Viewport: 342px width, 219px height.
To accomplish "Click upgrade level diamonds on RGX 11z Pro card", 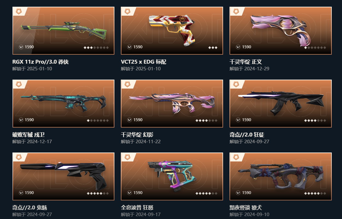I will 96,48.
